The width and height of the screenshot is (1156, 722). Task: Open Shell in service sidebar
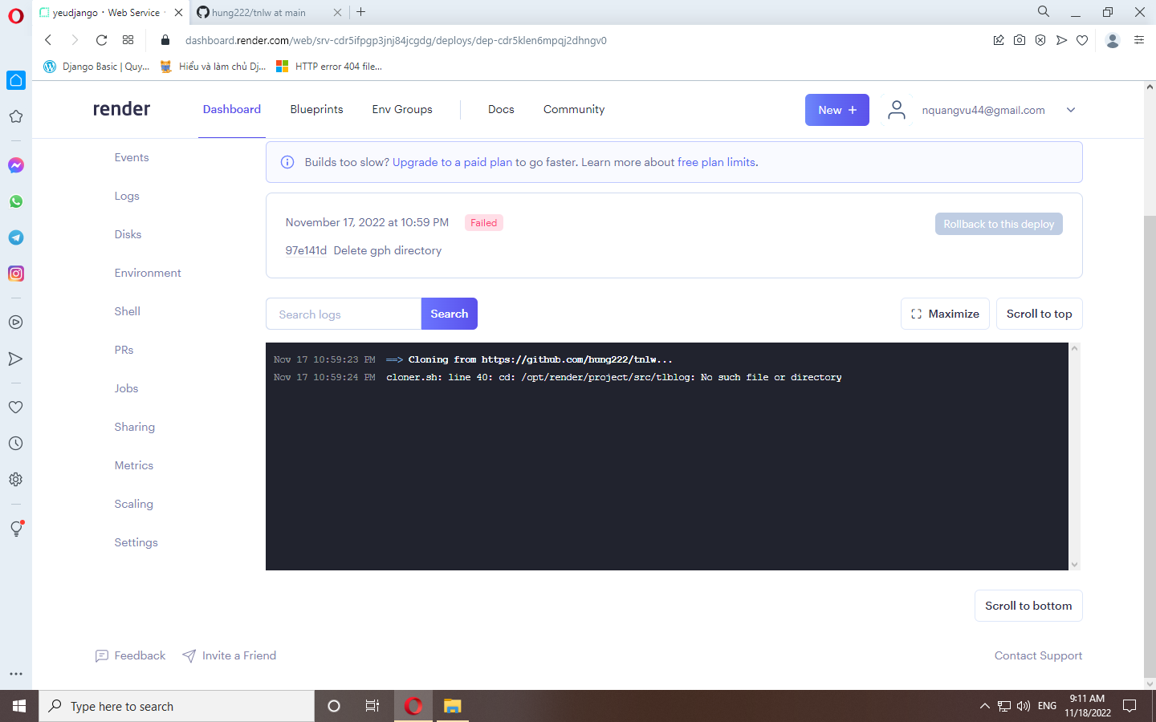[x=127, y=311]
